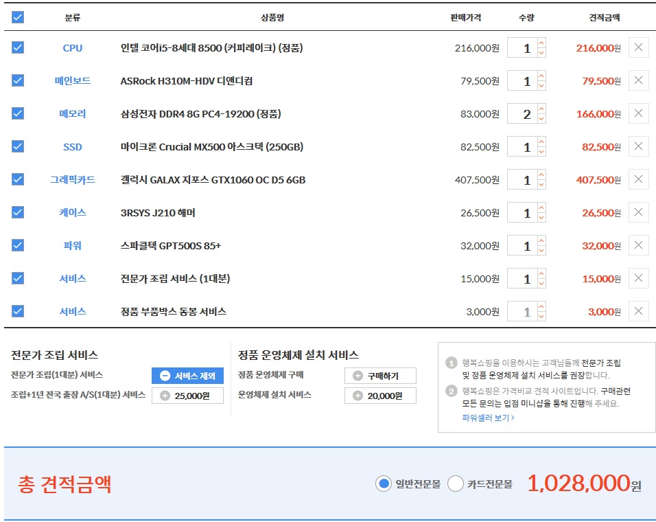Delete the 정품 부품박스 동봉 서비스 row with X

click(x=638, y=311)
